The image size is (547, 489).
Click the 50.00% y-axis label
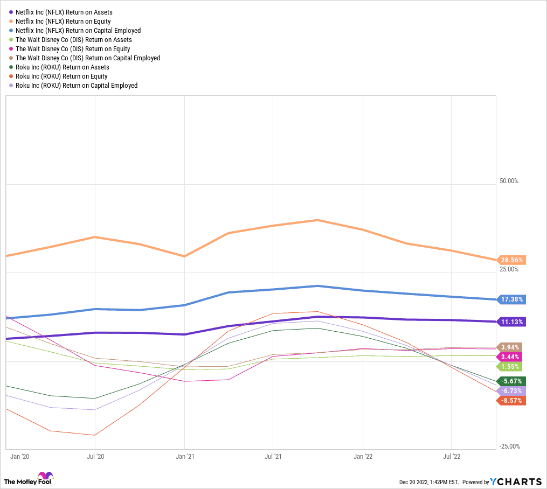tap(509, 181)
